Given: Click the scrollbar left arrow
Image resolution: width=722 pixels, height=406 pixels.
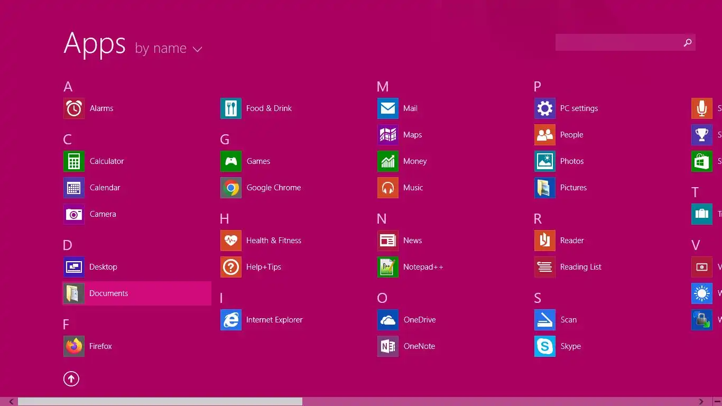Looking at the screenshot, I should click(11, 402).
